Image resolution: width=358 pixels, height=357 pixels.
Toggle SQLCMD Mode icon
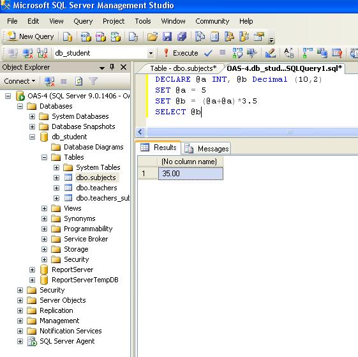click(337, 53)
